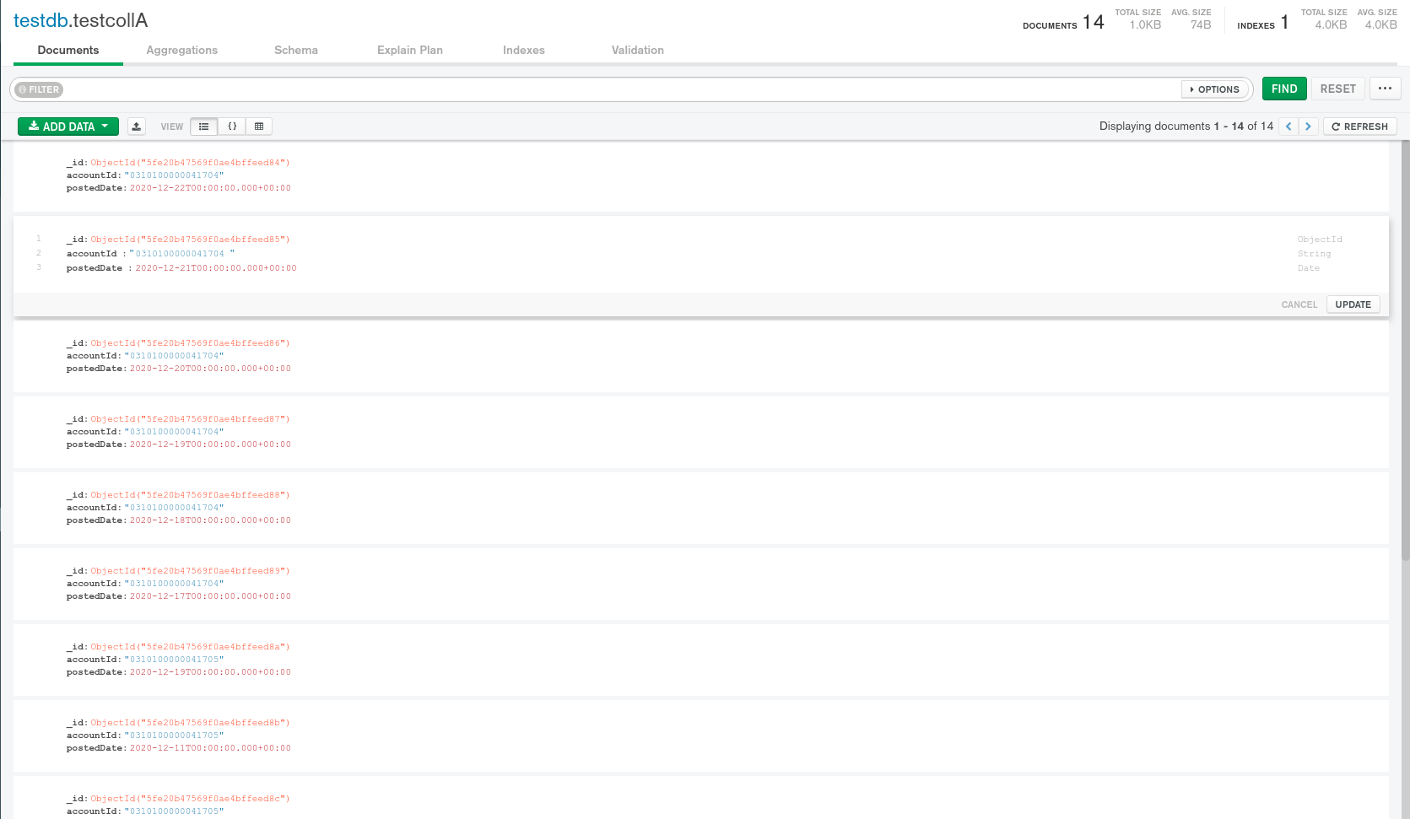This screenshot has width=1410, height=819.
Task: Open the Add Data dropdown
Action: [x=68, y=127]
